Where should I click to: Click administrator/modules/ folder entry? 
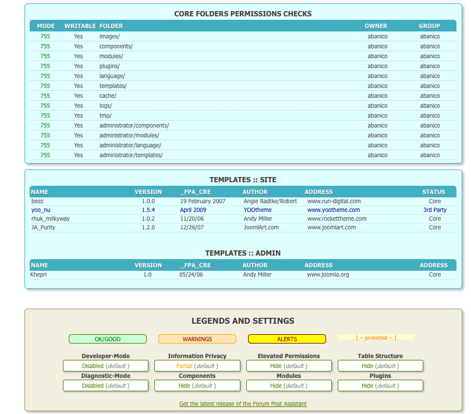coord(129,135)
